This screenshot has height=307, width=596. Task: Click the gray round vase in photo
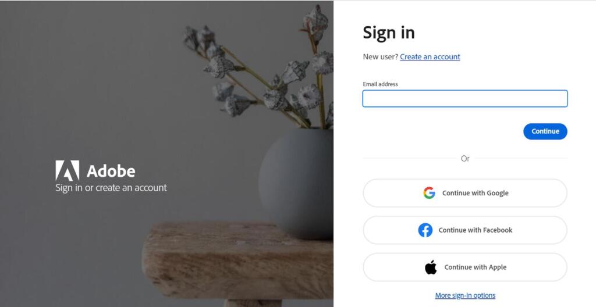296,184
